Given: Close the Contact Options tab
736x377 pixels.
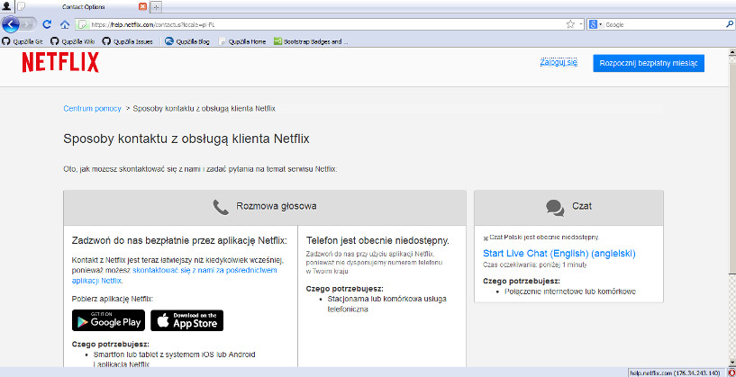Looking at the screenshot, I should tap(142, 6).
